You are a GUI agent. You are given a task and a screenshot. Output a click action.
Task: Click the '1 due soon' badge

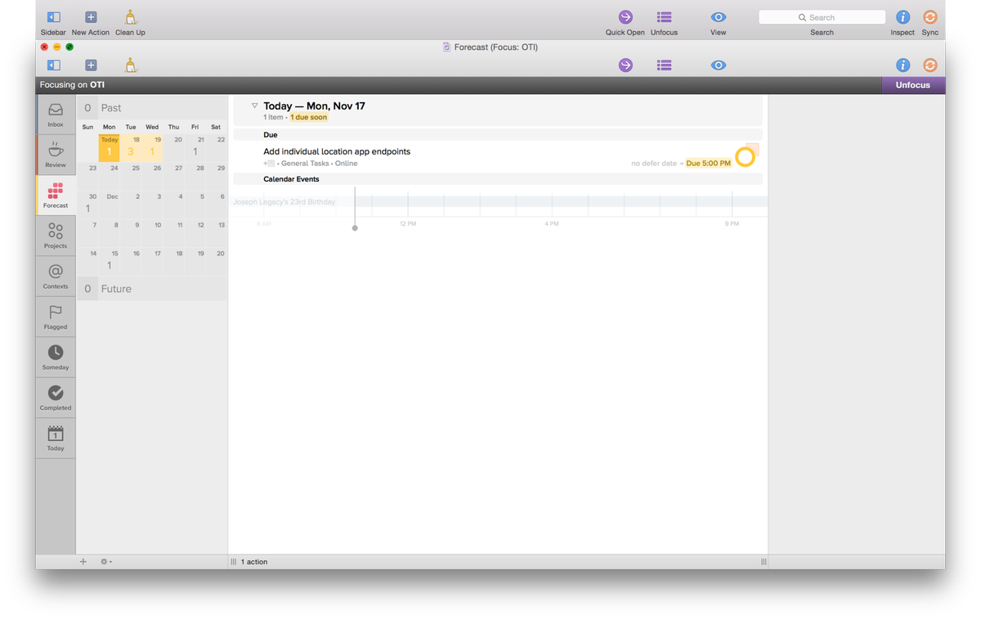309,117
